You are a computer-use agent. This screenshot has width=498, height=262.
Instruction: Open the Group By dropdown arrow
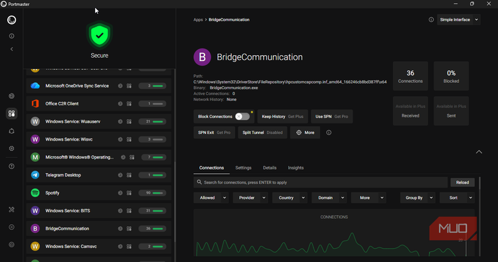432,198
